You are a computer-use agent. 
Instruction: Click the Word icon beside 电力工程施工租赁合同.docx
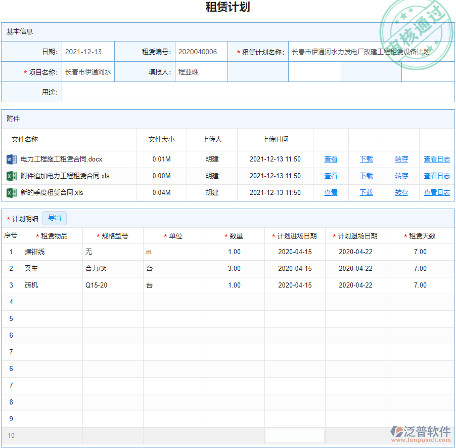13,158
